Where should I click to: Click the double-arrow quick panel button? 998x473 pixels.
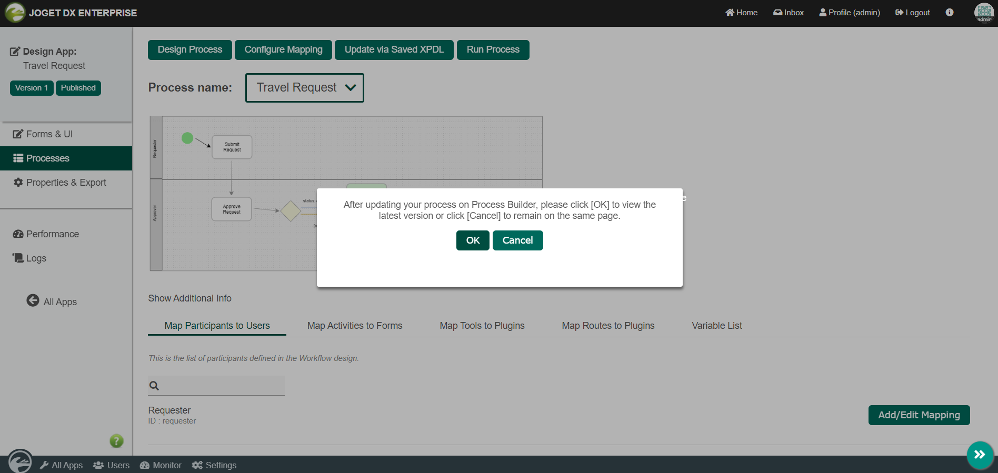click(980, 455)
